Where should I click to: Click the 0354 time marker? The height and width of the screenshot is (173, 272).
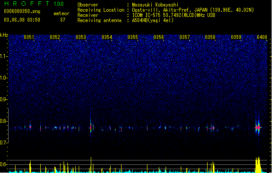[107, 37]
